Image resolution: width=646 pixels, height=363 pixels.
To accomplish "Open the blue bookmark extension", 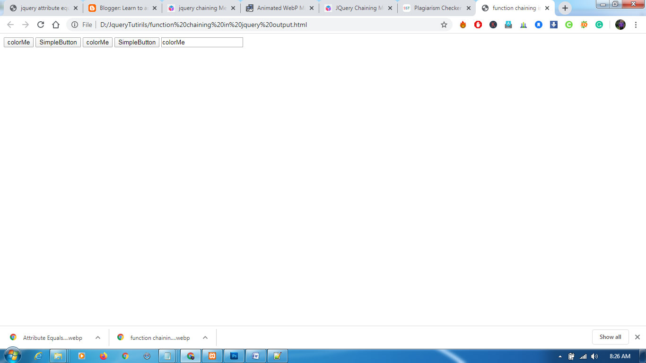I will [x=539, y=25].
